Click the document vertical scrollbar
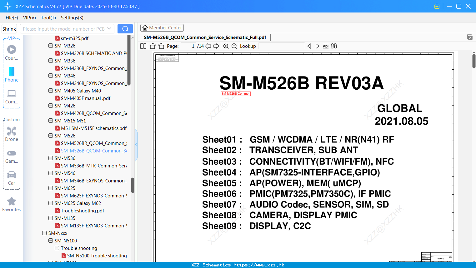 coord(474,61)
